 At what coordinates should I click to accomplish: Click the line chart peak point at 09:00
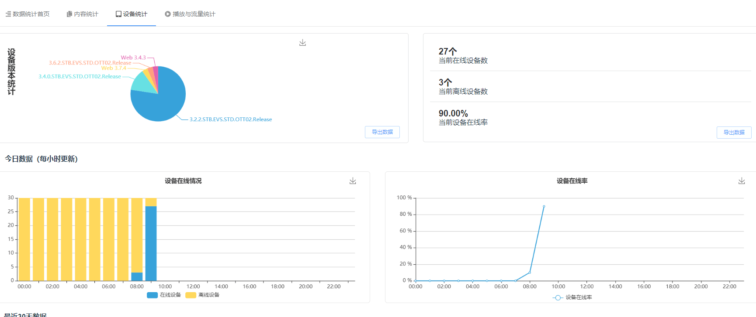point(544,206)
